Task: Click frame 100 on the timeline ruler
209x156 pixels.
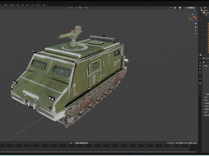Action: pyautogui.click(x=58, y=146)
